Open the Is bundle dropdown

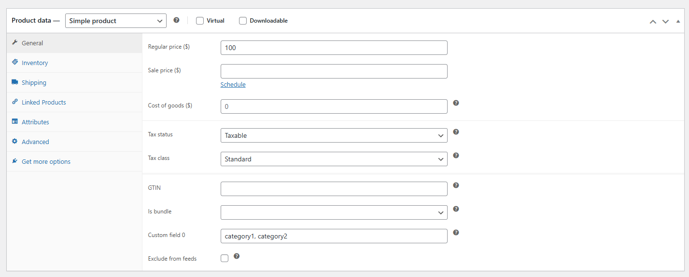pyautogui.click(x=334, y=212)
